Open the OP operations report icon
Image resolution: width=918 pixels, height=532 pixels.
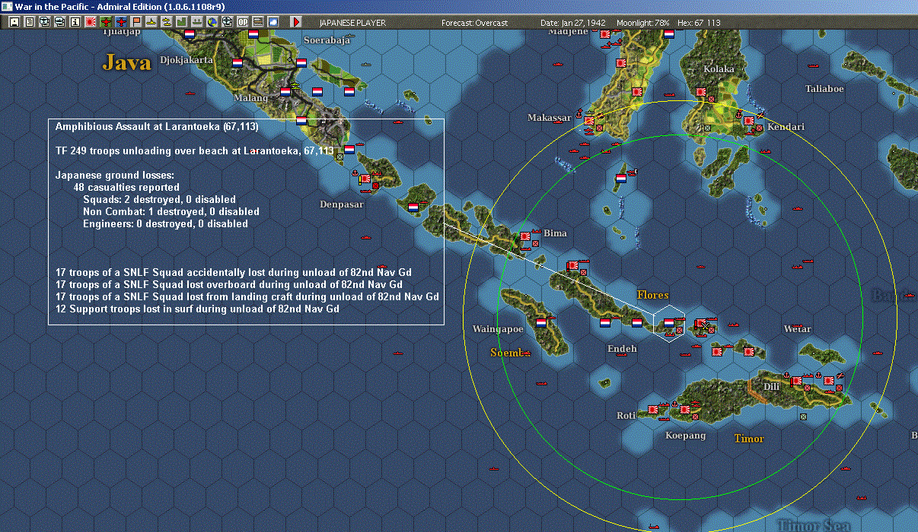click(243, 22)
